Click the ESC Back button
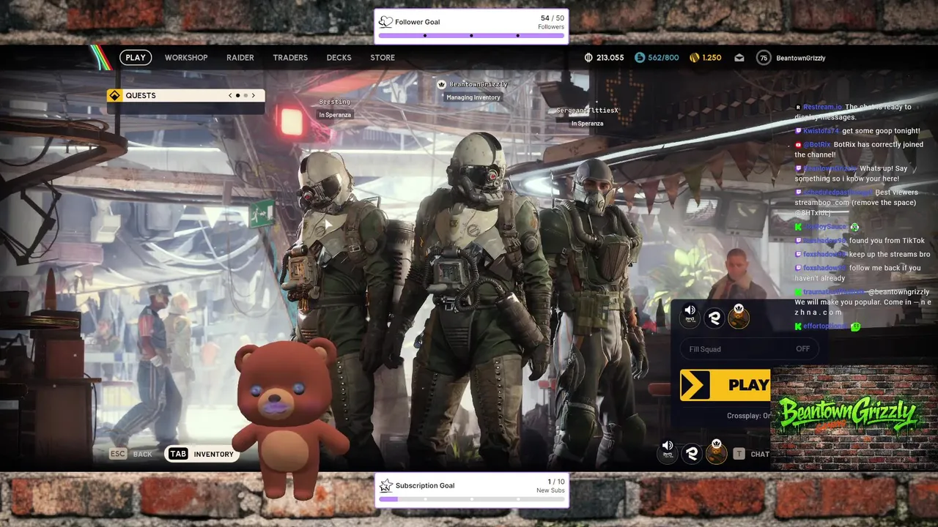 coord(131,454)
